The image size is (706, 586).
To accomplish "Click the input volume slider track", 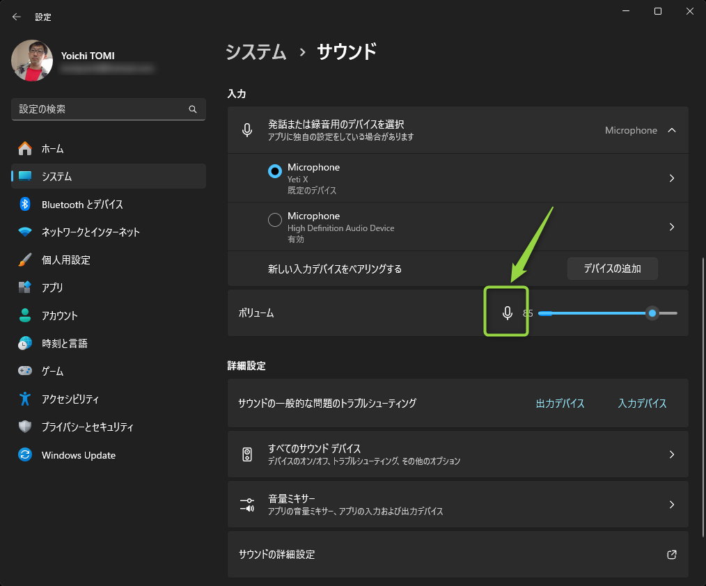I will click(x=592, y=313).
